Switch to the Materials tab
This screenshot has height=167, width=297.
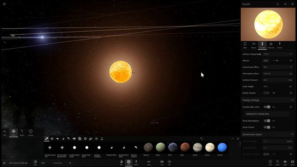tap(271, 45)
